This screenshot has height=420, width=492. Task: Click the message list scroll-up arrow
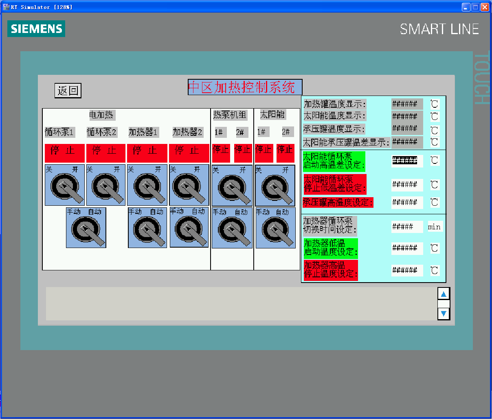(444, 294)
